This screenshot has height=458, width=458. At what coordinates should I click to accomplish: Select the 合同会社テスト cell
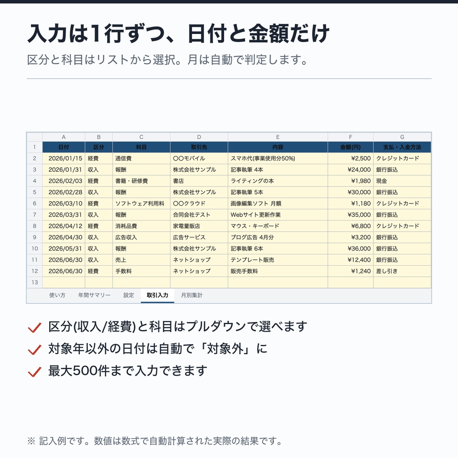(x=199, y=215)
